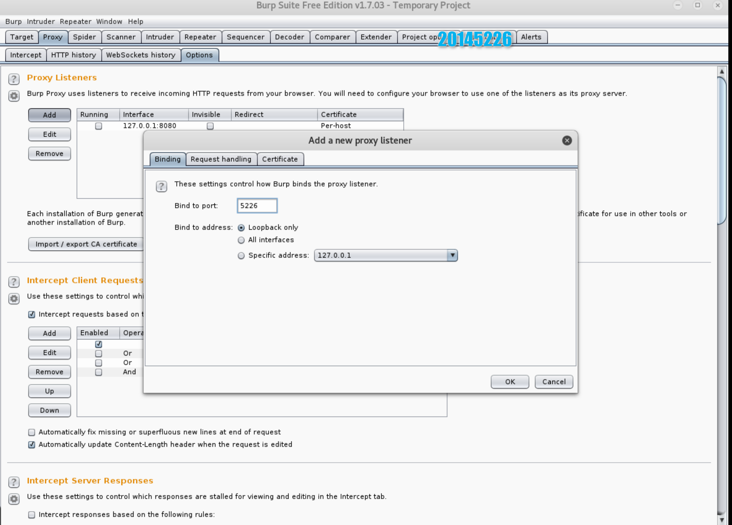Open help icon in Binding dialog
Image resolution: width=732 pixels, height=525 pixels.
tap(161, 186)
